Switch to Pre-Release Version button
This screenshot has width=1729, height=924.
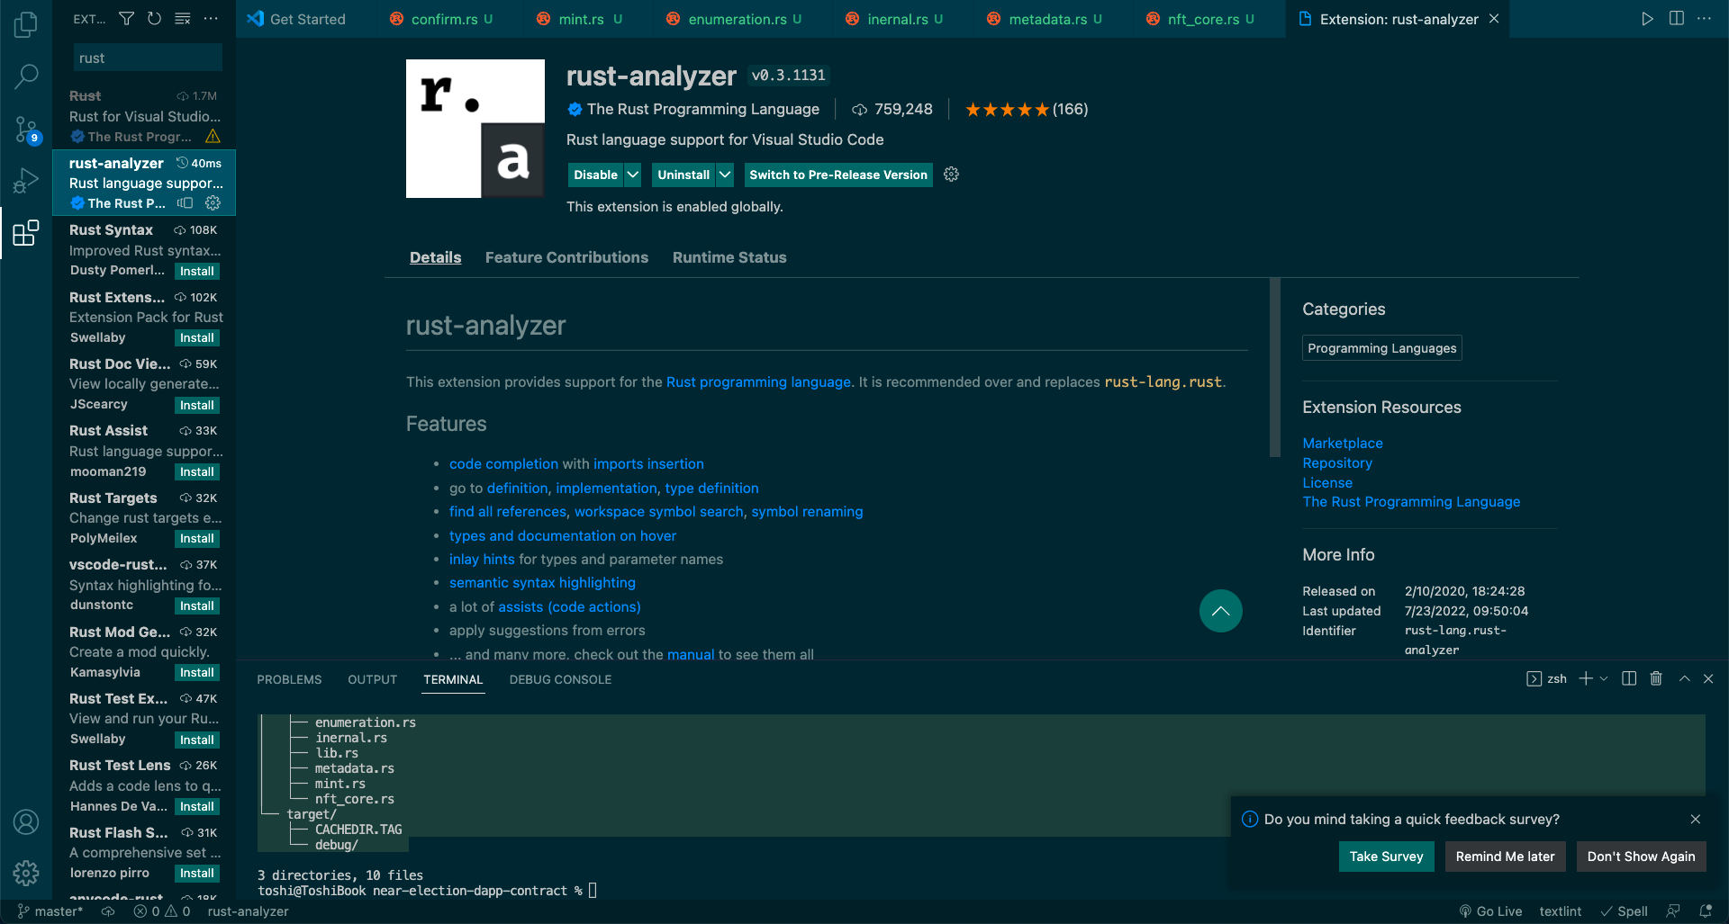pyautogui.click(x=838, y=175)
